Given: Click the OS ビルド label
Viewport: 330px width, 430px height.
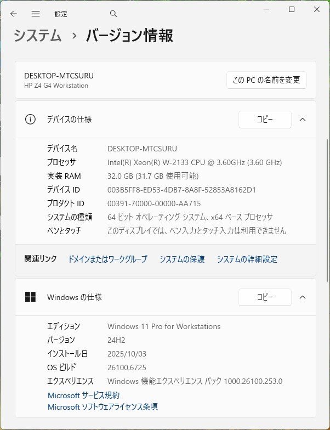Looking at the screenshot, I should [x=61, y=367].
